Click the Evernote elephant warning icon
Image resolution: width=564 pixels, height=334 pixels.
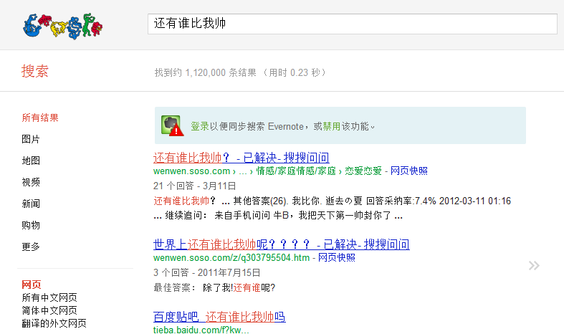coord(172,125)
